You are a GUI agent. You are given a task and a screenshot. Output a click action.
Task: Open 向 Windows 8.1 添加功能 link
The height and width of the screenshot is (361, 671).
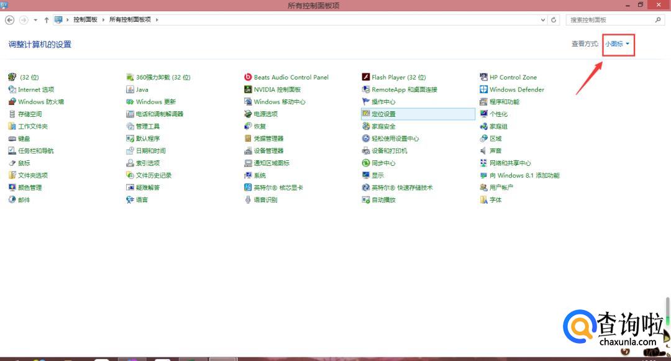click(524, 175)
